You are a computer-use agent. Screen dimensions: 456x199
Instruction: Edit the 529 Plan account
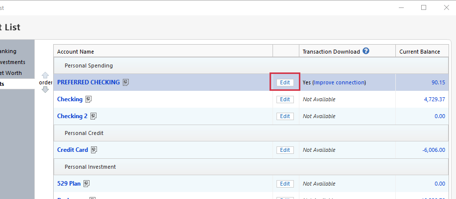click(x=285, y=184)
